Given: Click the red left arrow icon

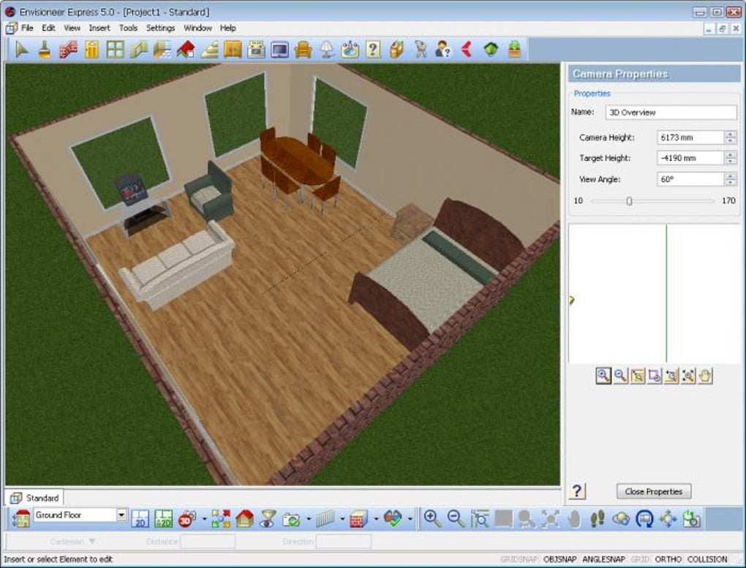Looking at the screenshot, I should (x=467, y=49).
